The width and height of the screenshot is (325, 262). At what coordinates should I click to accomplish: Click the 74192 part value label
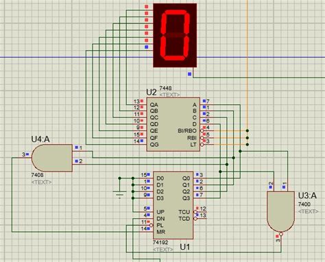160,242
